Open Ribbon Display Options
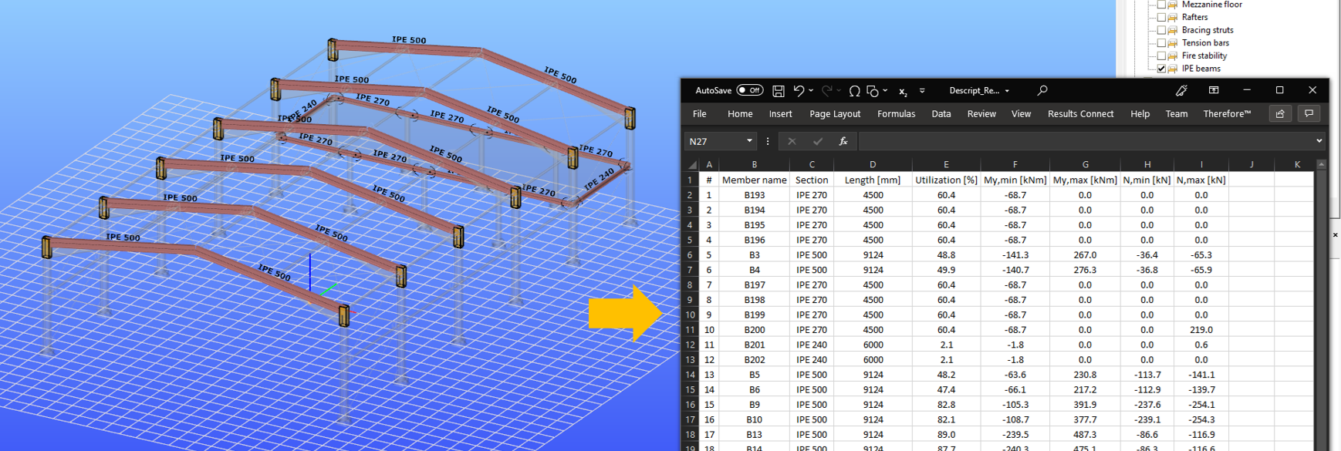This screenshot has width=1341, height=451. (x=1214, y=90)
